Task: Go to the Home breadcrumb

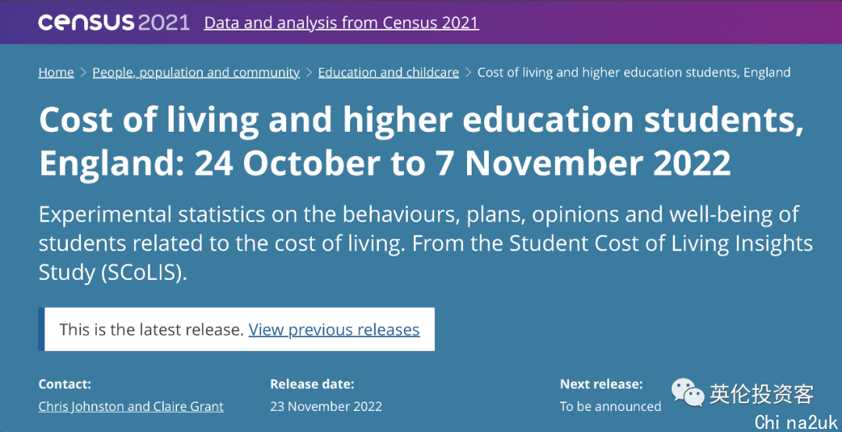Action: pos(56,73)
